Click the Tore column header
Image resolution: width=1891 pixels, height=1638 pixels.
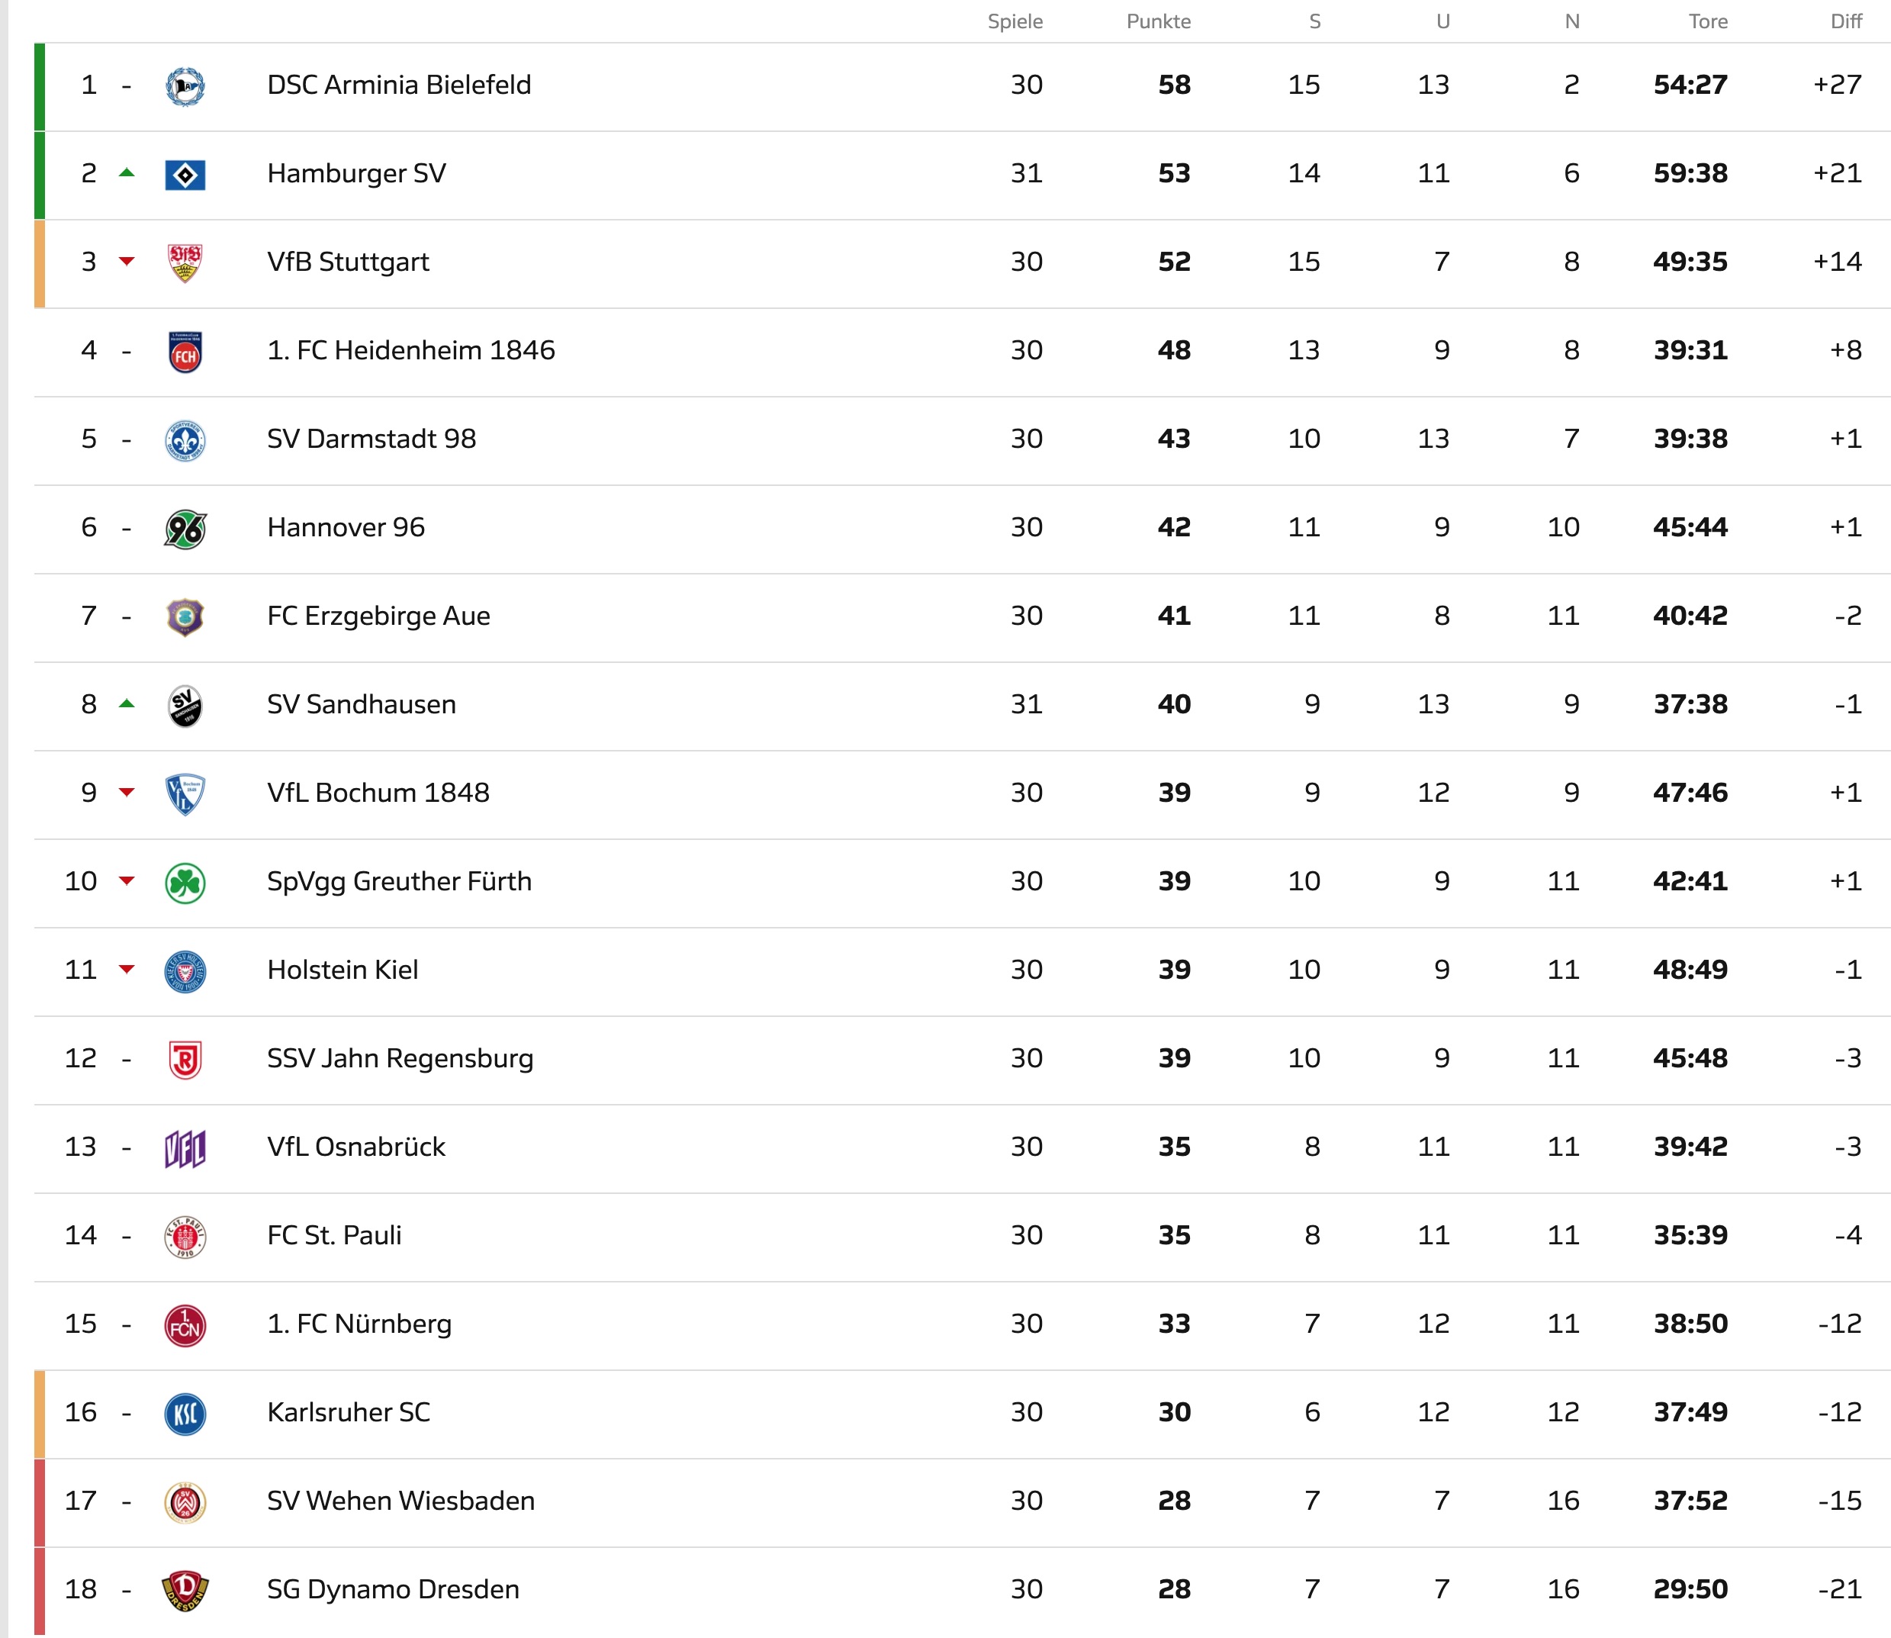point(1707,21)
